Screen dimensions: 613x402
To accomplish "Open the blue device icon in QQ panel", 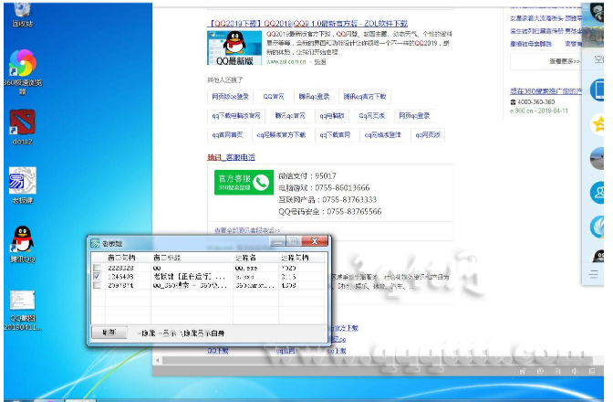I will (x=597, y=90).
